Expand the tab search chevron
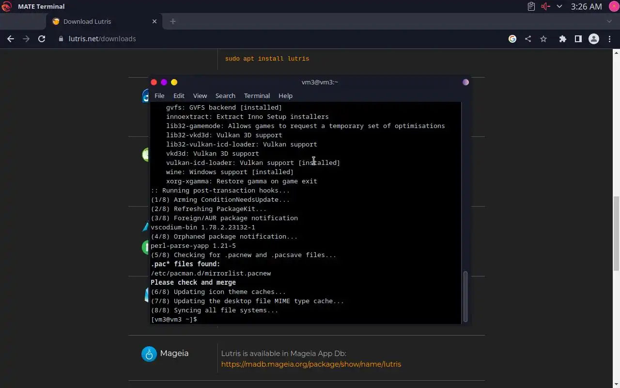The image size is (620, 388). (609, 21)
